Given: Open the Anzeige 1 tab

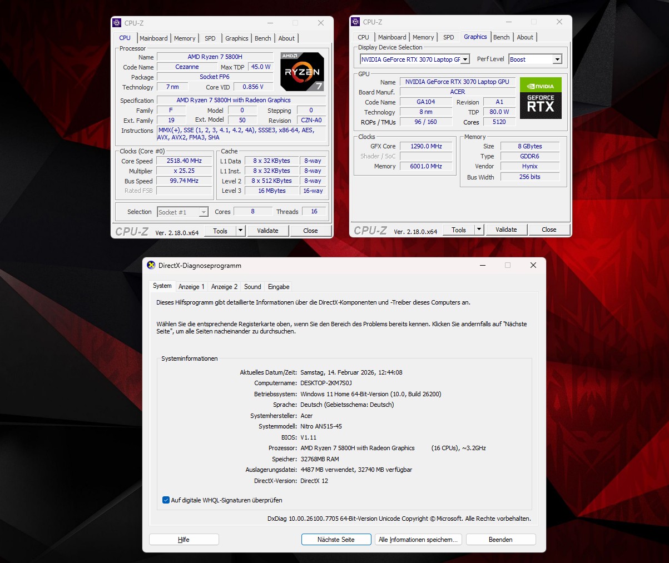Looking at the screenshot, I should tap(191, 287).
